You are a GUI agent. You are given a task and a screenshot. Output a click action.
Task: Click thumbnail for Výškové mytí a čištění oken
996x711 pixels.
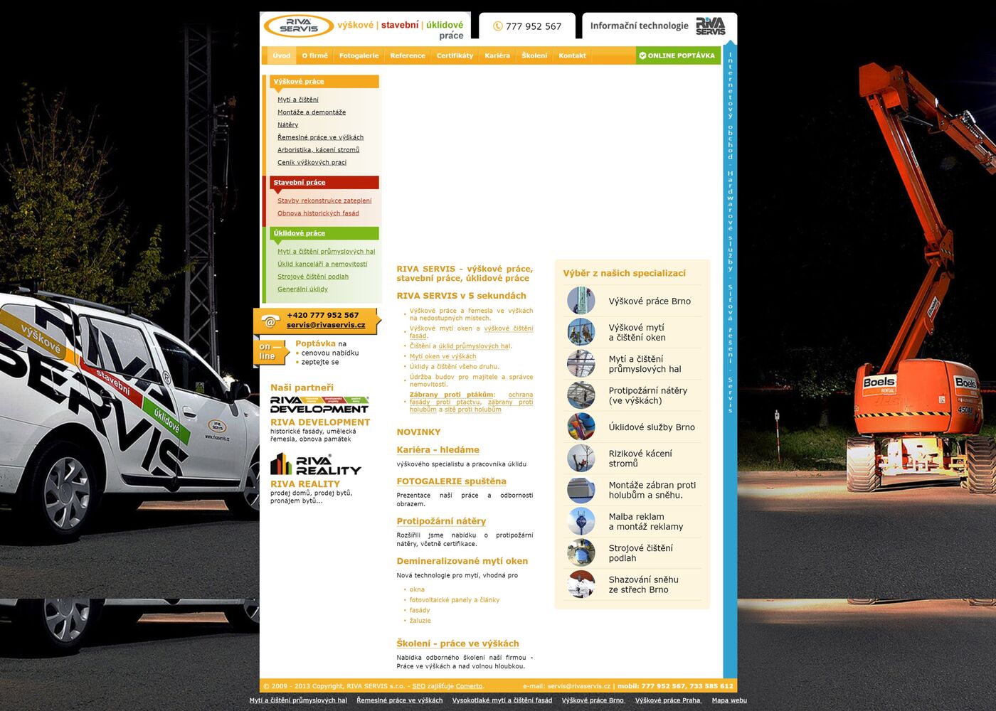(x=581, y=332)
